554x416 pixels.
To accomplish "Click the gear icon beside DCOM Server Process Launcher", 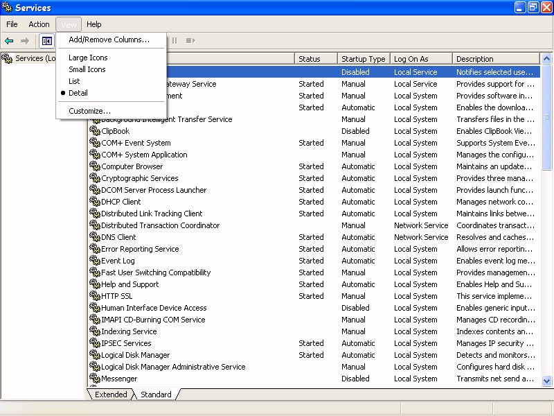I will (95, 190).
